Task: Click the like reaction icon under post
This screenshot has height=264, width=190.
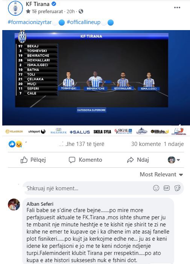Action: 12,144
